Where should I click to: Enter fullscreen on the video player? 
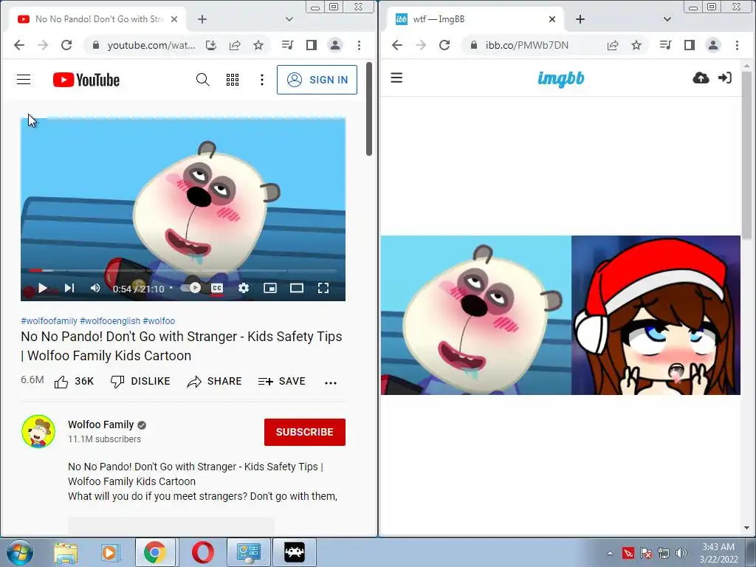click(x=323, y=288)
